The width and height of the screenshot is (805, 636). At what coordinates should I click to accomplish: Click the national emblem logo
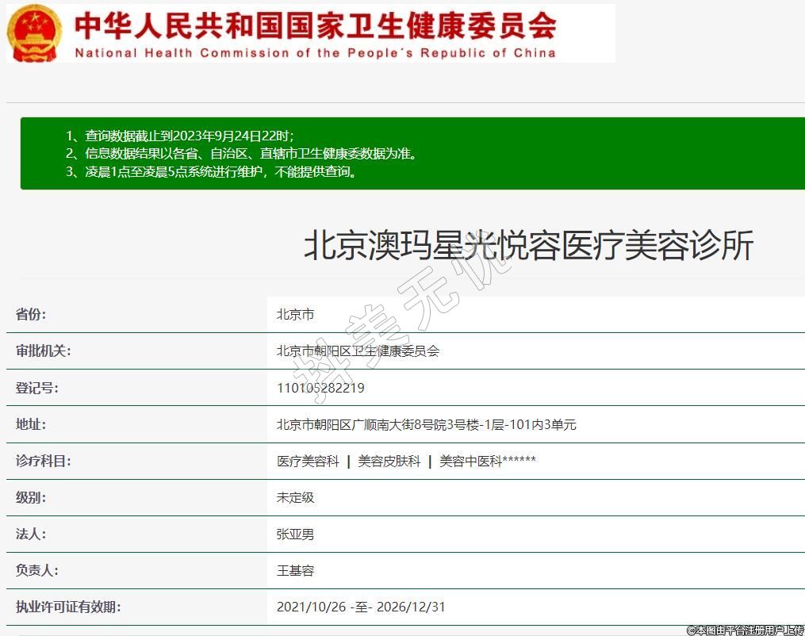34,33
